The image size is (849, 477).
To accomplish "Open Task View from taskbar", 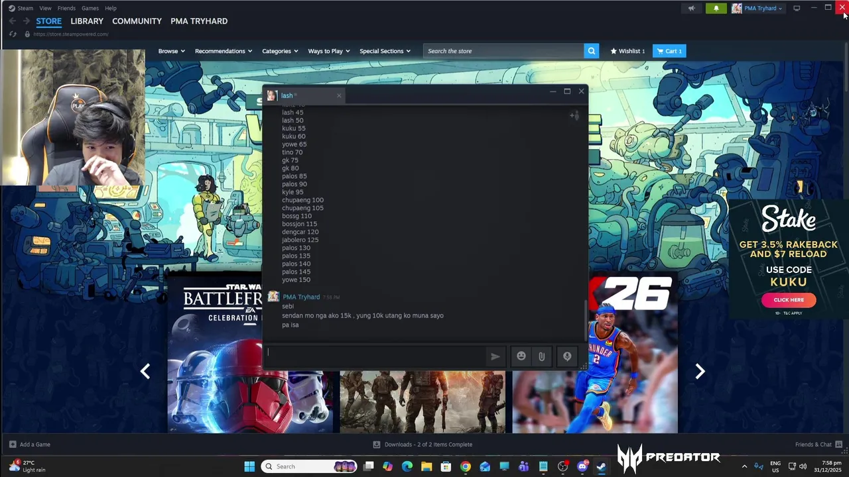I will click(369, 466).
